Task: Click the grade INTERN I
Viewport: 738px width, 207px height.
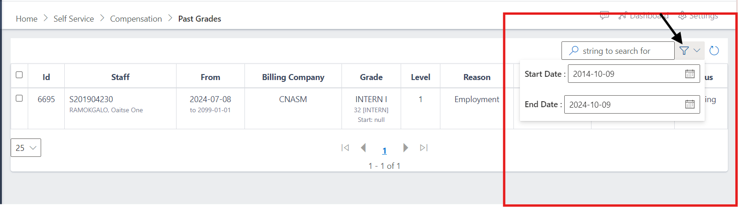Action: [371, 99]
